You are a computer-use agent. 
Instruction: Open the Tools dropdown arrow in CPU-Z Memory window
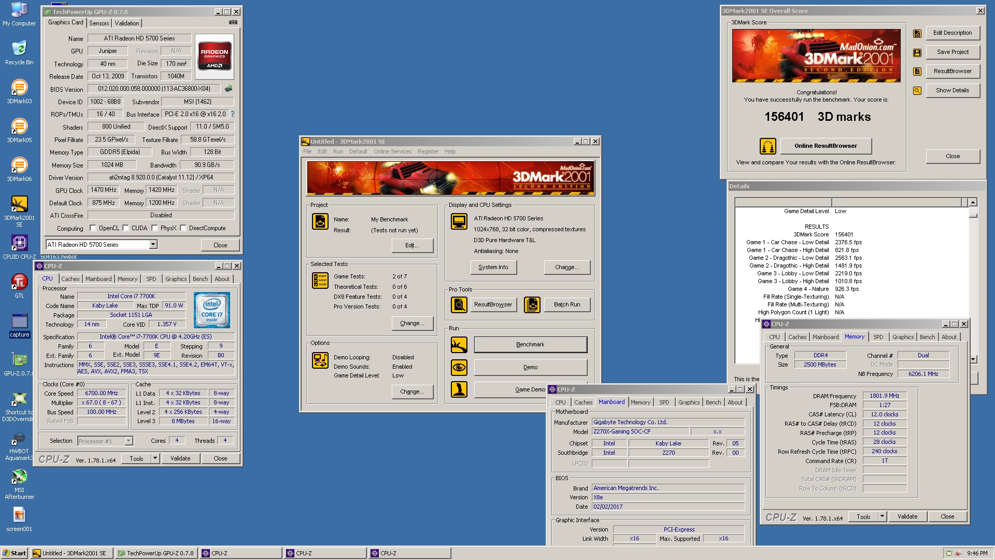[x=882, y=516]
